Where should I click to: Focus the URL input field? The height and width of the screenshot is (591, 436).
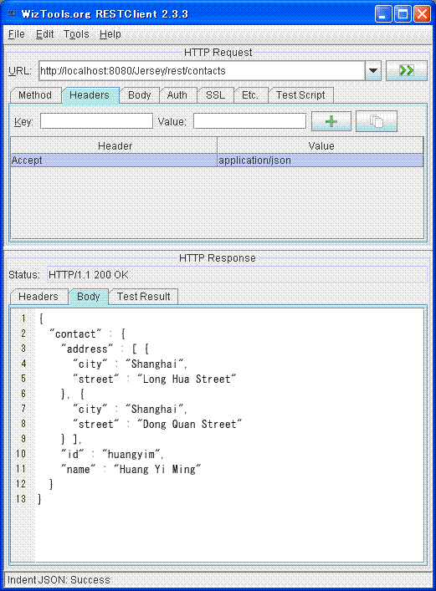click(x=202, y=70)
